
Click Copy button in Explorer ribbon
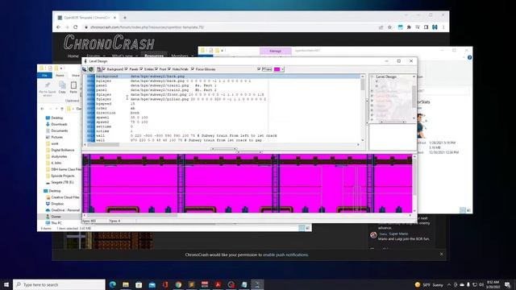[x=62, y=88]
